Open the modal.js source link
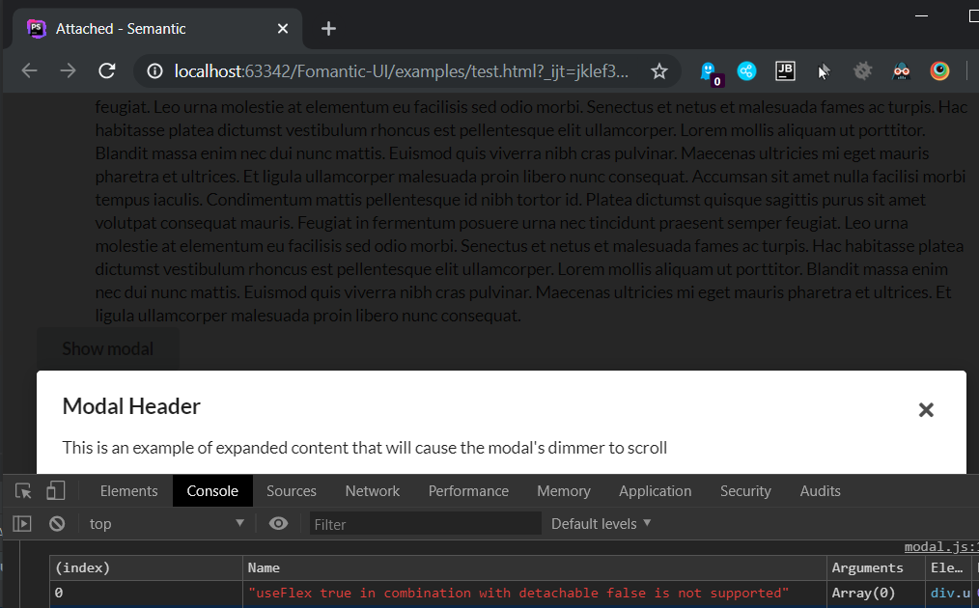The width and height of the screenshot is (979, 608). pyautogui.click(x=941, y=547)
